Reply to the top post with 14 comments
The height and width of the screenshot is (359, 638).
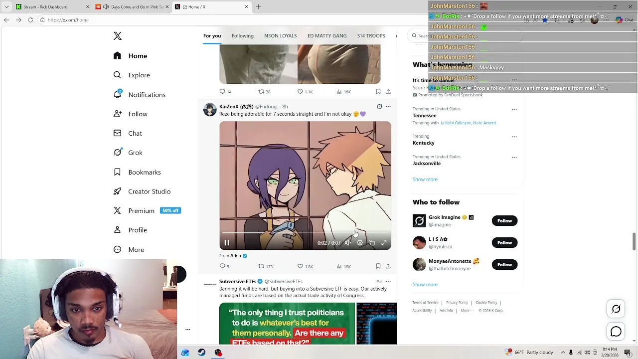coord(225,92)
